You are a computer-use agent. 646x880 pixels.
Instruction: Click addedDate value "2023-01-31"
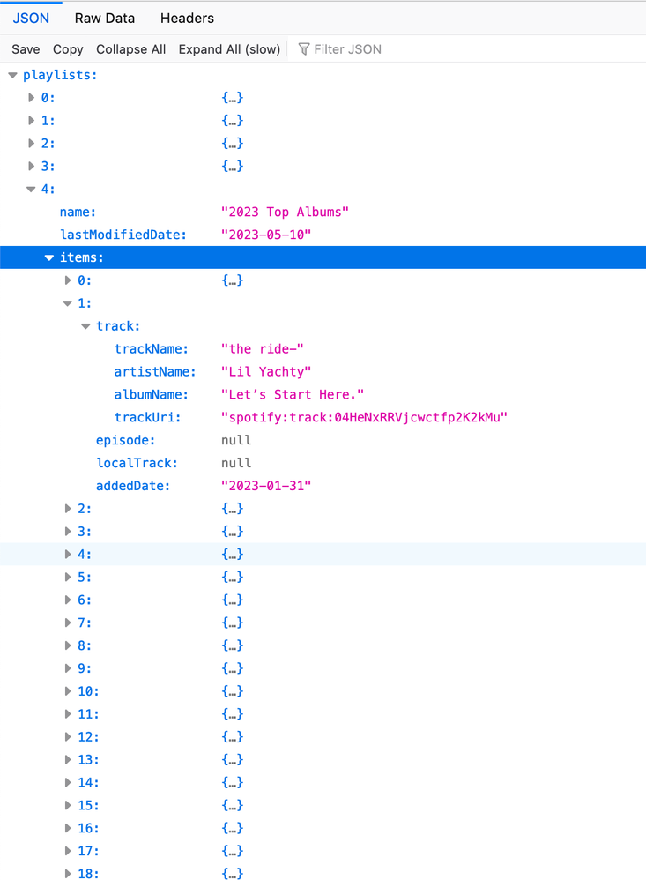266,486
